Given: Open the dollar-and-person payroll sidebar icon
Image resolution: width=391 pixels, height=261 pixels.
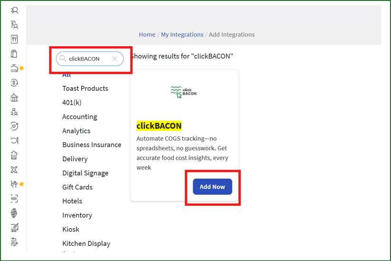Looking at the screenshot, I should click(14, 25).
